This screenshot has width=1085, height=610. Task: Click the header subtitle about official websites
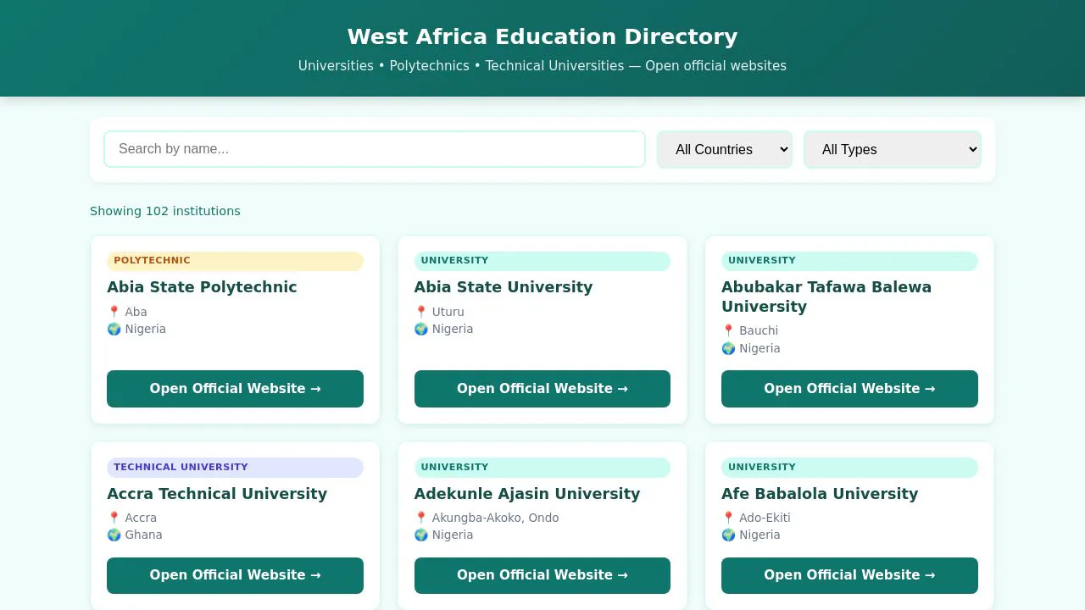542,66
